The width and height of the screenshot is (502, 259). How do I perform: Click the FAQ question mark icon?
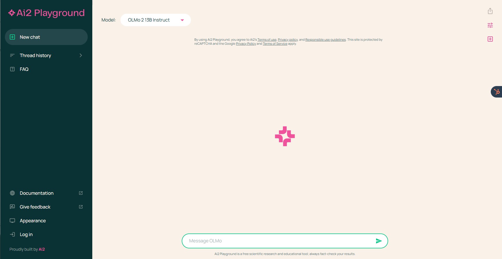(12, 69)
